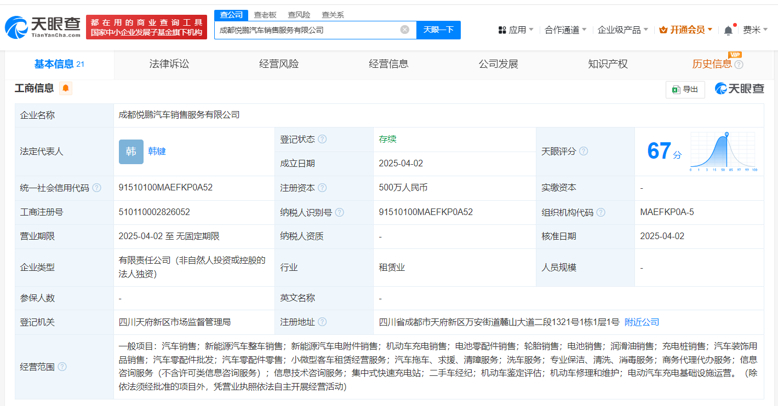This screenshot has width=778, height=406.
Task: Click the TianYanCha logo icon
Action: point(16,27)
